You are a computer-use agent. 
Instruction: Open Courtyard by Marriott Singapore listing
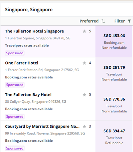[x=42, y=127]
